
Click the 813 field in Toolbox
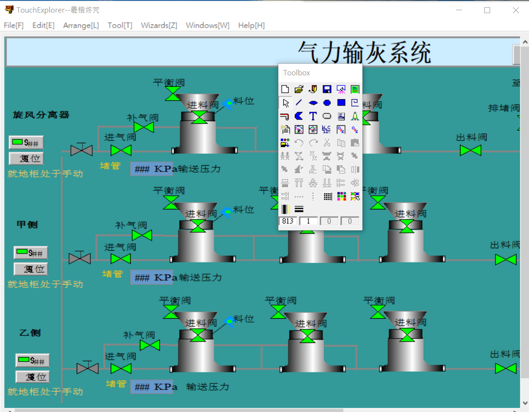pos(288,222)
